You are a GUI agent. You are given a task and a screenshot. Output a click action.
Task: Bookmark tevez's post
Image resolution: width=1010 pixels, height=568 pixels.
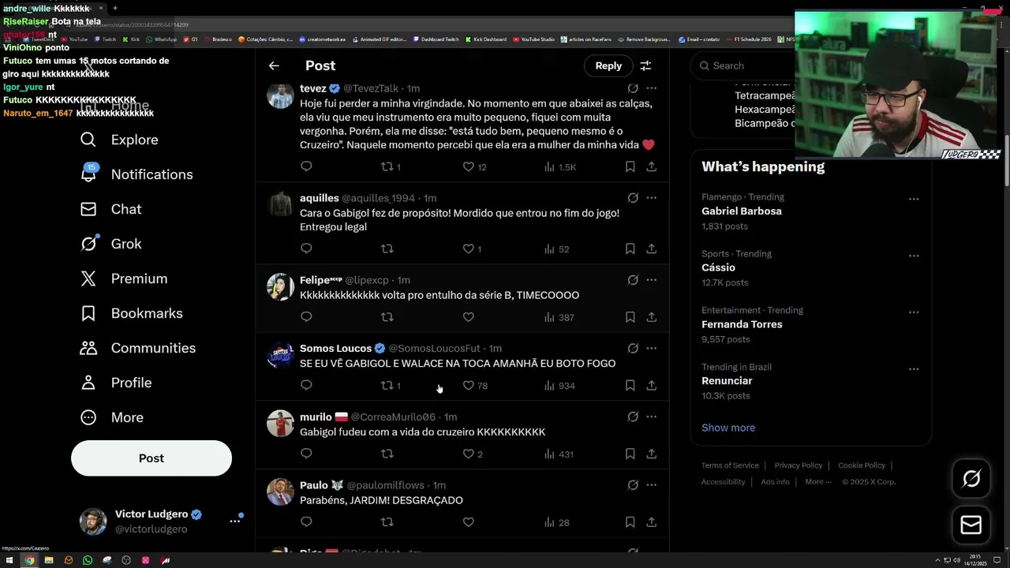click(630, 166)
